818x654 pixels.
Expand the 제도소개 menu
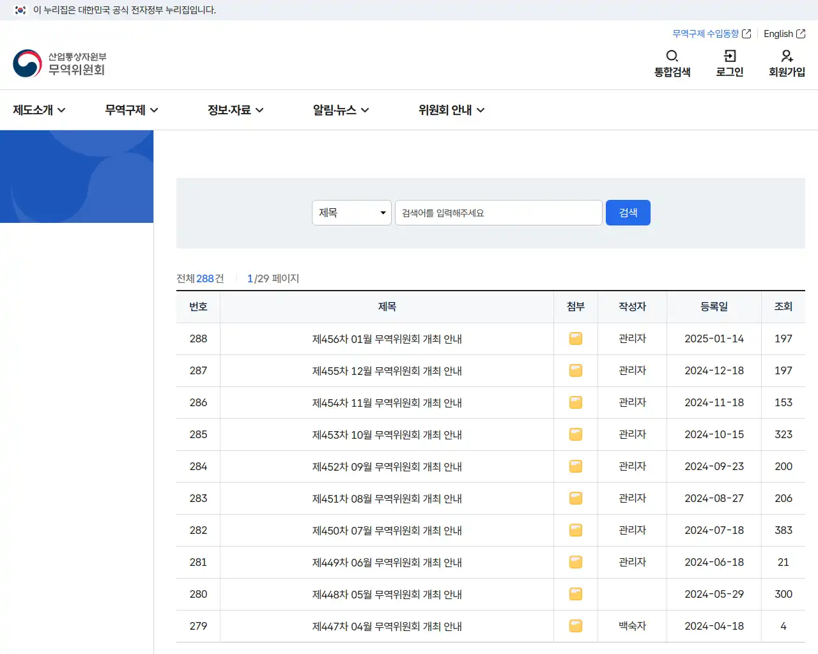pos(39,110)
